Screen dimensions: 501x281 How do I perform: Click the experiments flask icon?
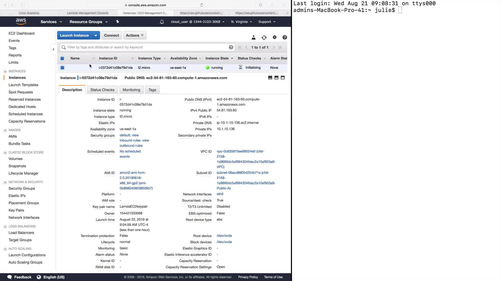coord(253,37)
